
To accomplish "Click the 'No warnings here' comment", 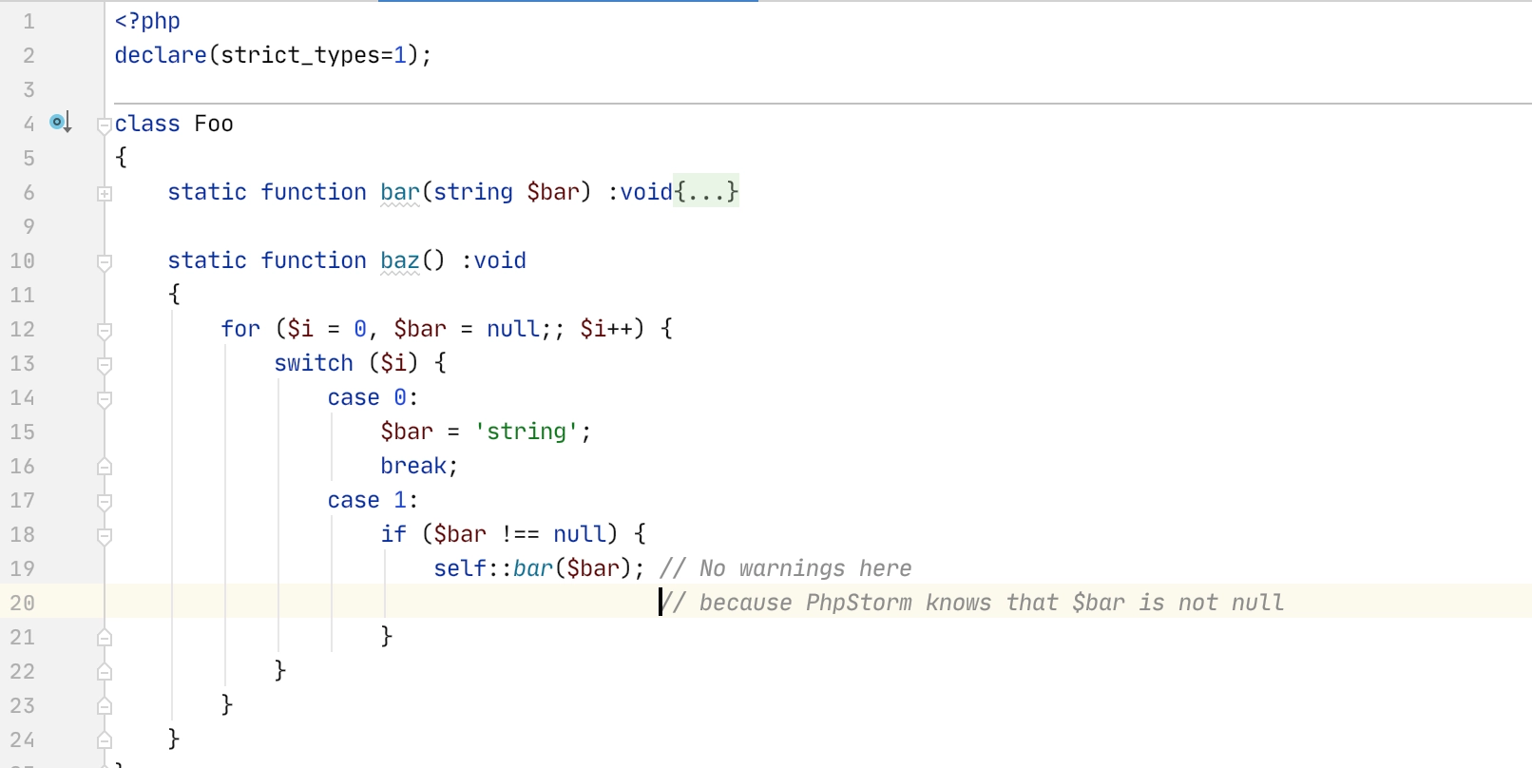I will (786, 568).
